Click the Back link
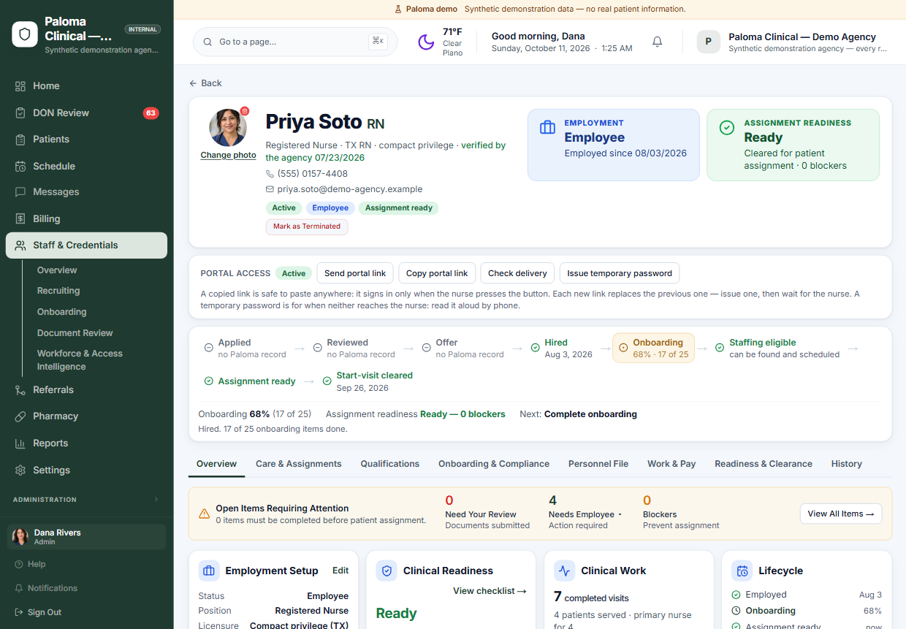Screen dimensions: 906x629 pyautogui.click(x=205, y=83)
